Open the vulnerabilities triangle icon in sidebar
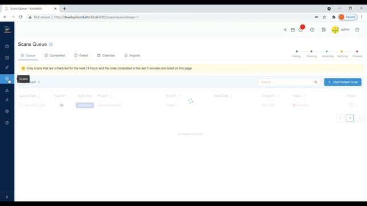The height and width of the screenshot is (206, 367). click(7, 90)
